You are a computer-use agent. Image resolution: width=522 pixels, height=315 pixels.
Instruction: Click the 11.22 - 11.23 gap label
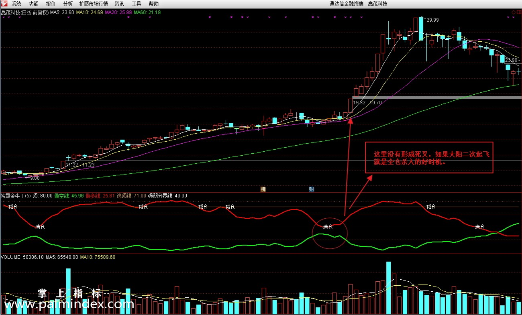point(80,165)
